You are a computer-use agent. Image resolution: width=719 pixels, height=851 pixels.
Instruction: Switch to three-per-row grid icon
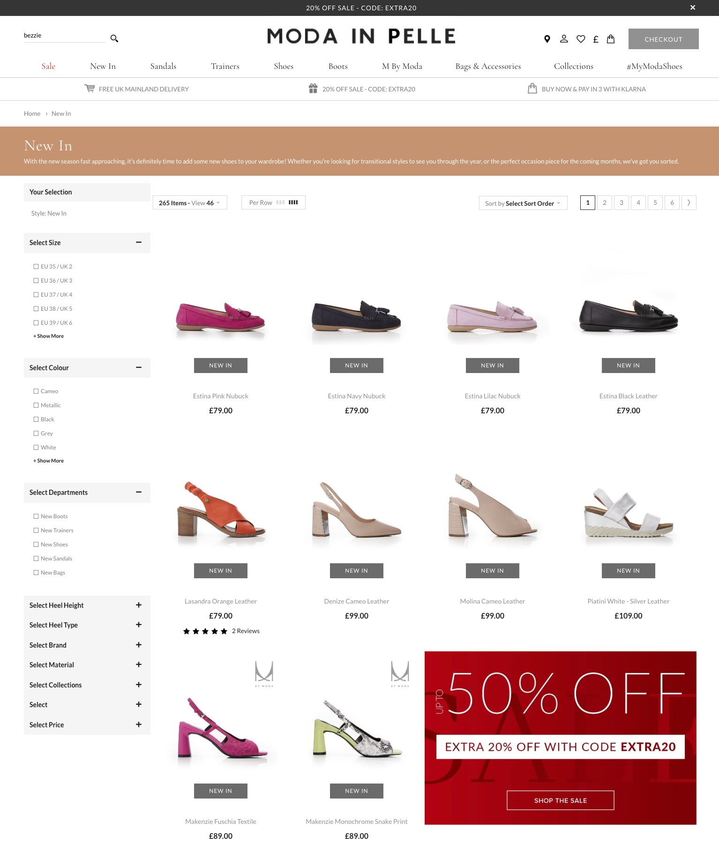(x=280, y=202)
